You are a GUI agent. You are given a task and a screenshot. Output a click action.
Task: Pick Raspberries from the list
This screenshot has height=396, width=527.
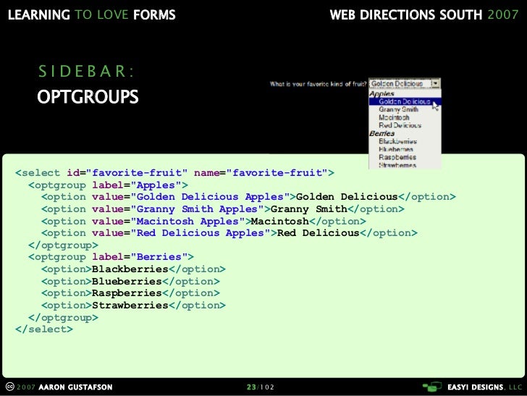coord(397,157)
